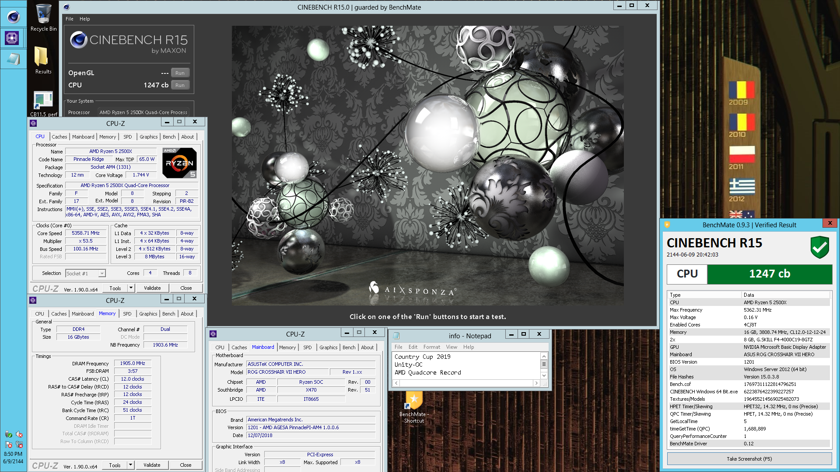Click the Processor field AMD Ryzen 5 2500X
The image size is (840, 472).
pos(143,112)
